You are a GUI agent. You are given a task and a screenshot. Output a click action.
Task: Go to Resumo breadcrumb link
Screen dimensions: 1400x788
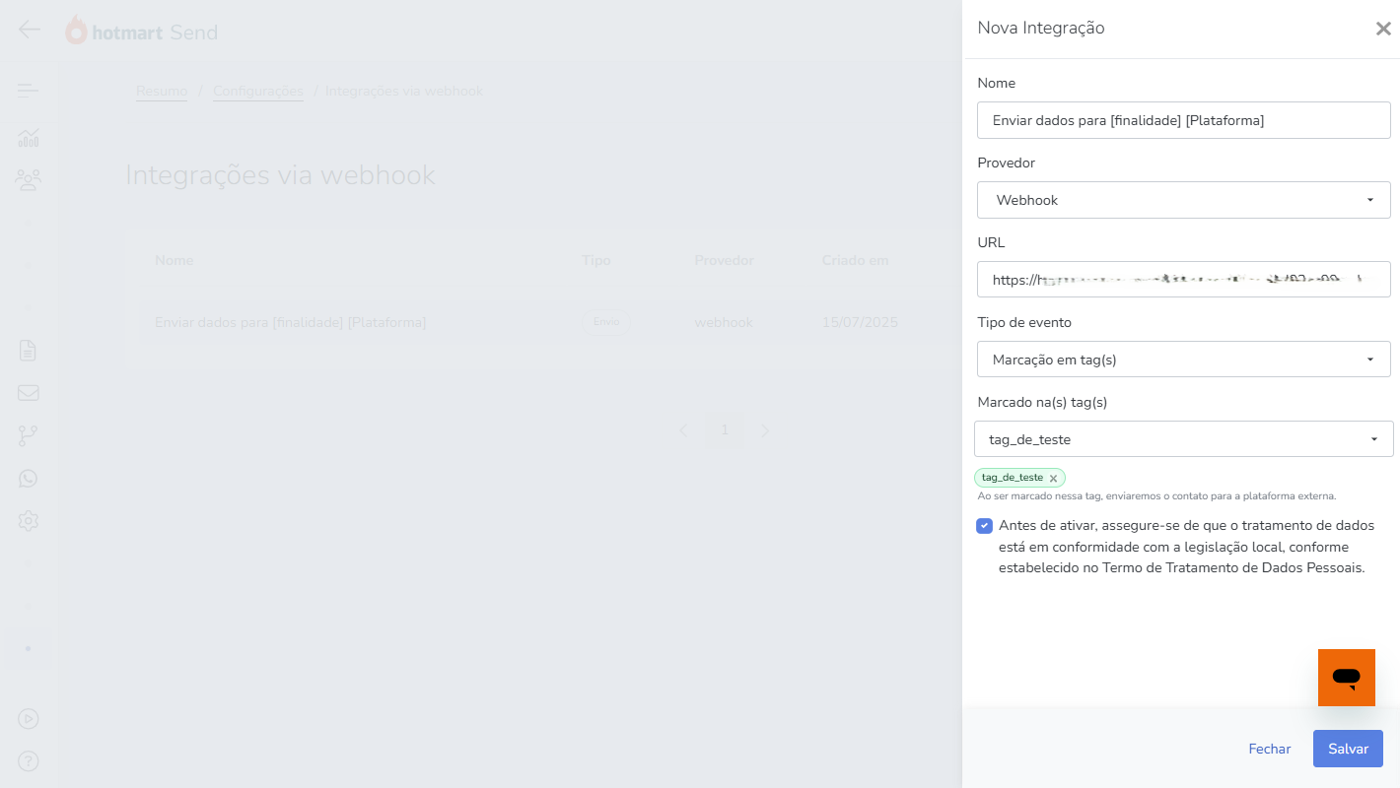click(x=162, y=91)
